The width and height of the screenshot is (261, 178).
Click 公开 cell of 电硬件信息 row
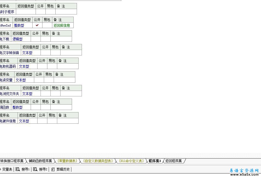[x=42, y=121]
